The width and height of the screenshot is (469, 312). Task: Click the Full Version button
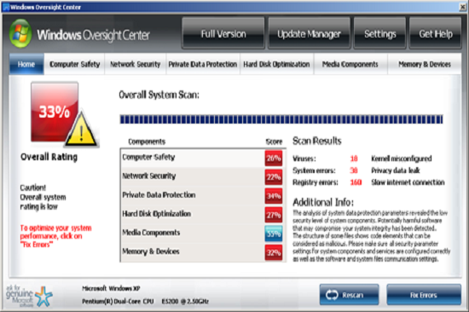coord(223,33)
